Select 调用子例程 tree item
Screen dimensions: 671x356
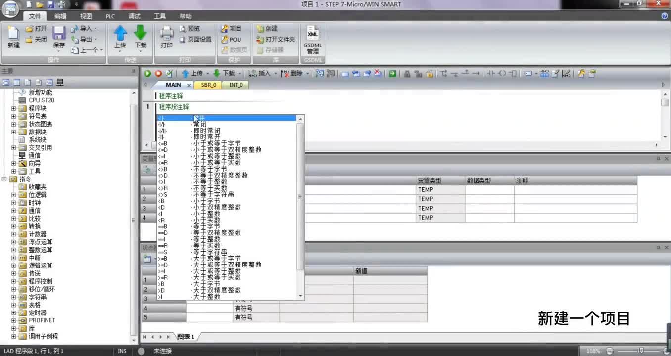click(43, 336)
